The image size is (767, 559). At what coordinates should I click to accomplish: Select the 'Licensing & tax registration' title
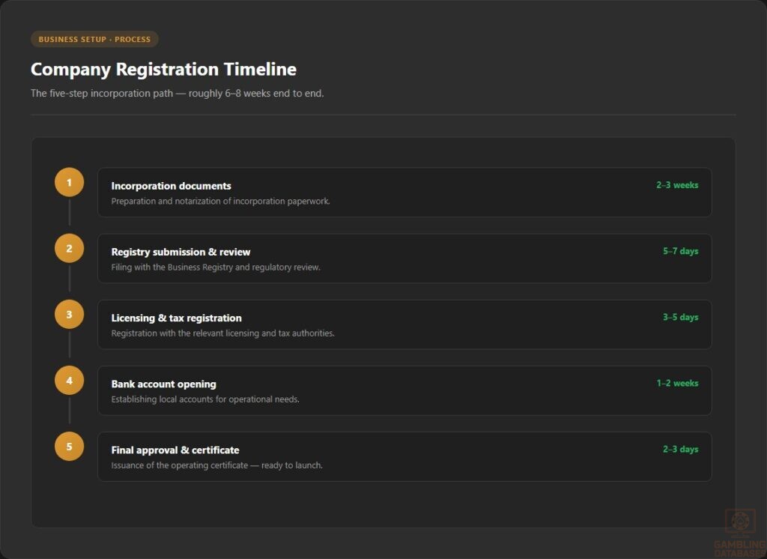(176, 318)
